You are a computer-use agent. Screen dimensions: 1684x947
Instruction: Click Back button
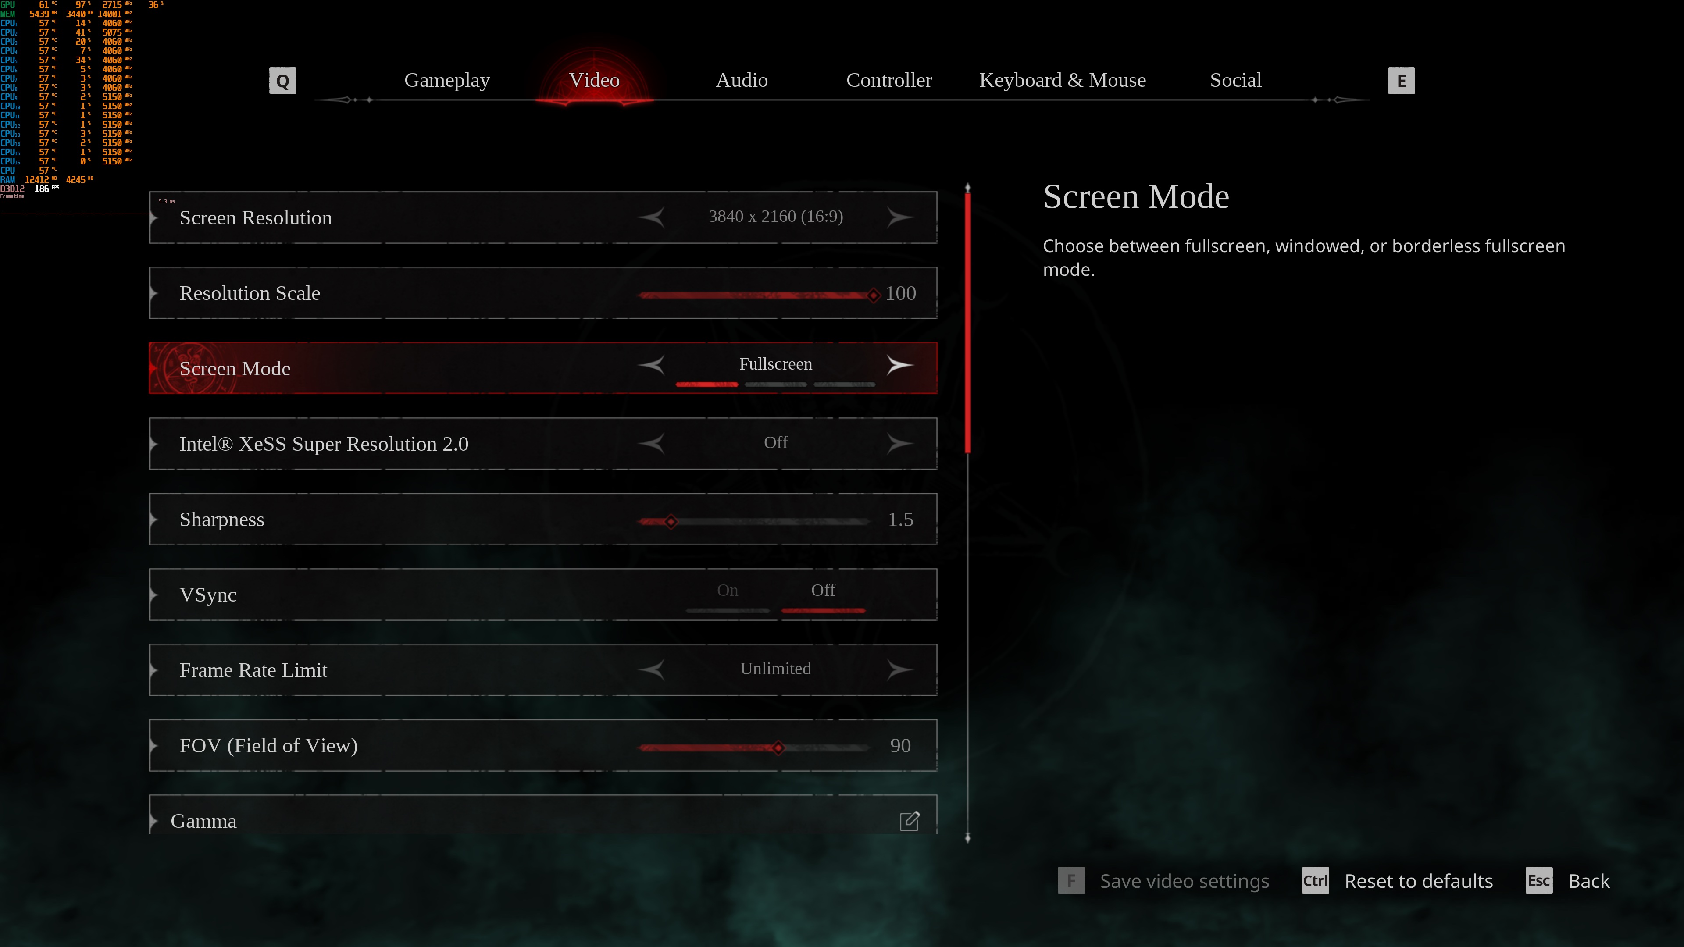(1588, 881)
